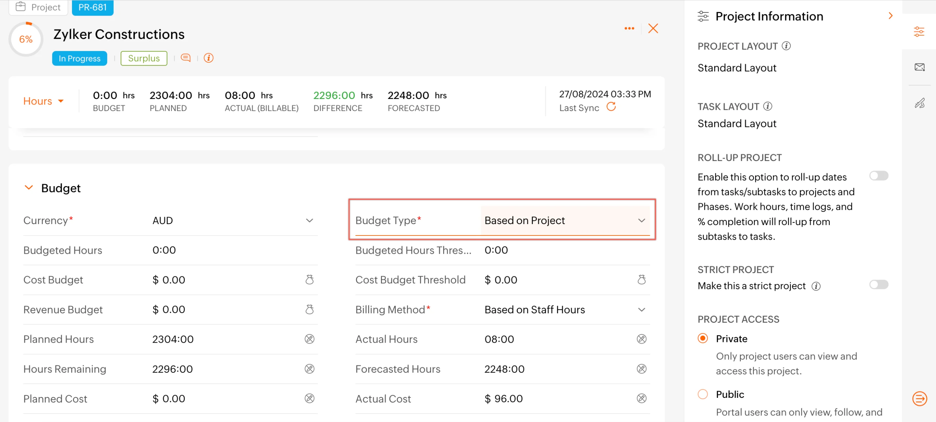This screenshot has width=936, height=422.
Task: Select the PR-681 tab
Action: coord(92,7)
